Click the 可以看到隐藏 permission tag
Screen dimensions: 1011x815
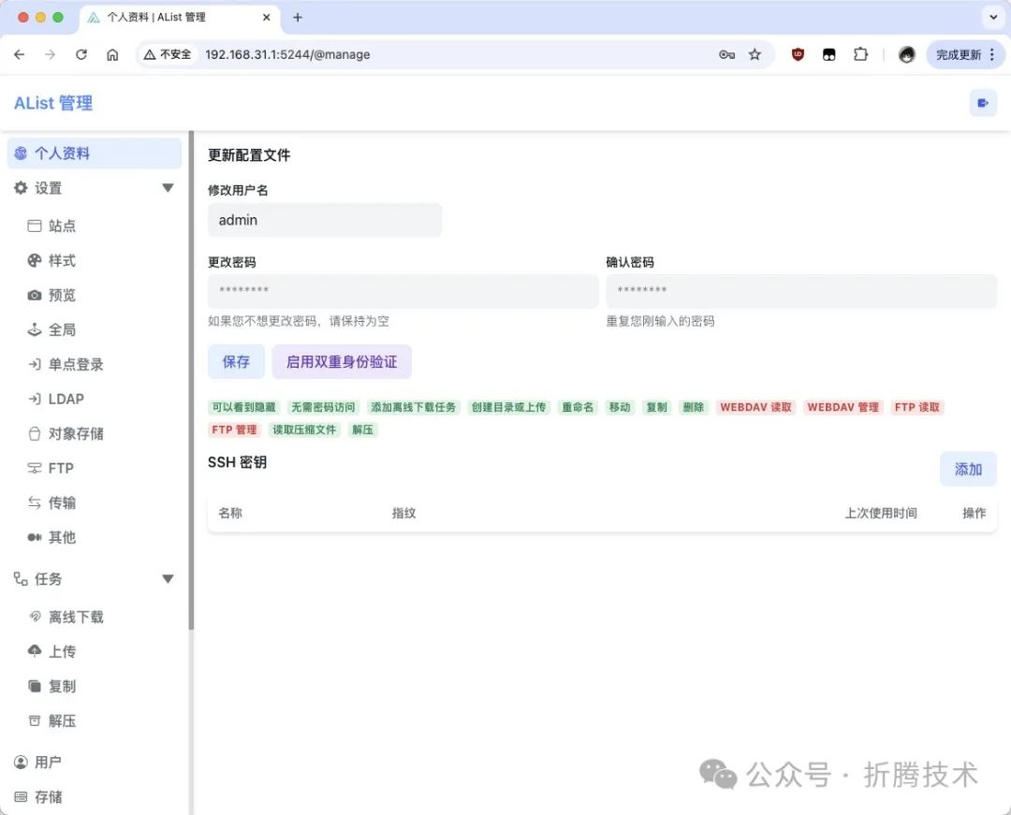pyautogui.click(x=243, y=407)
